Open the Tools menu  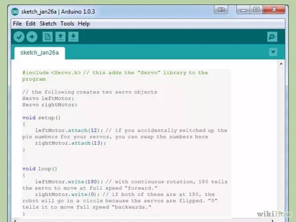67,24
